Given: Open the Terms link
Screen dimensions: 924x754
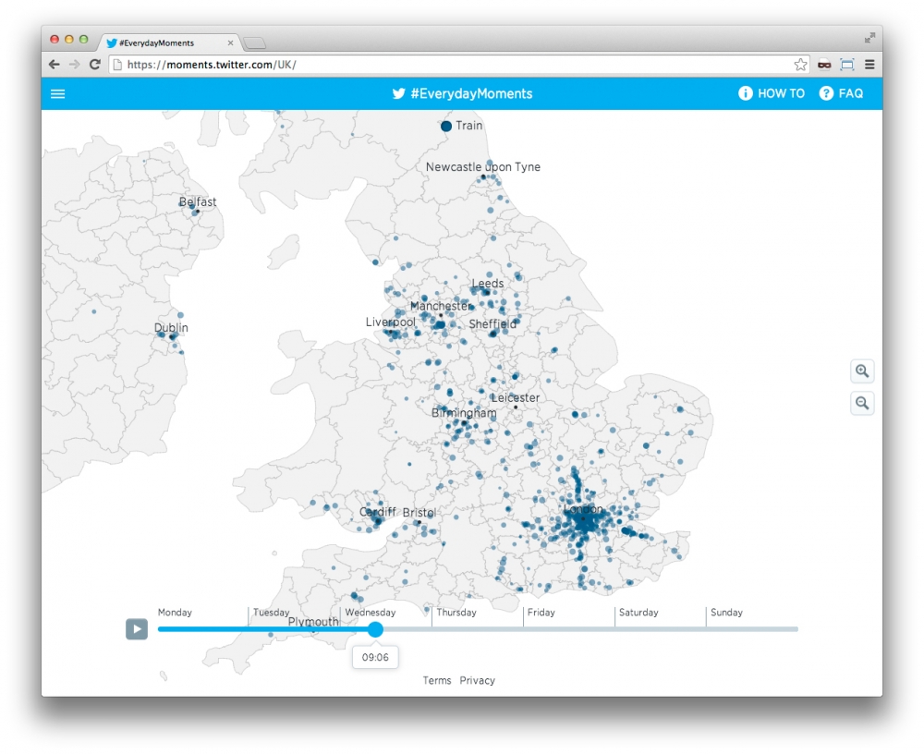Looking at the screenshot, I should pos(437,680).
